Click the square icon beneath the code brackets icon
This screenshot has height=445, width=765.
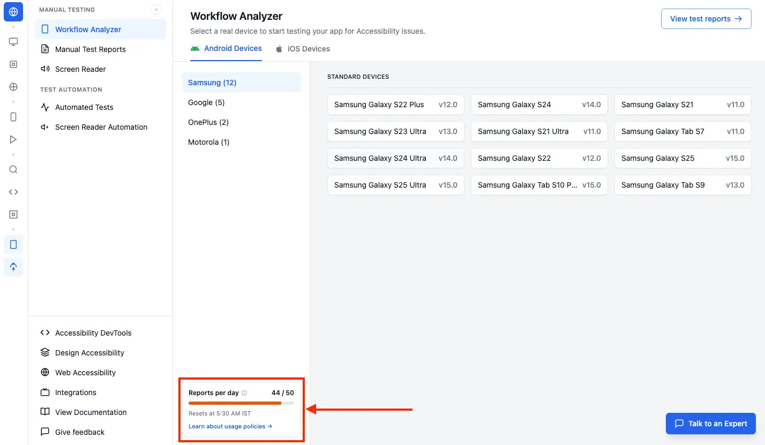[x=13, y=214]
